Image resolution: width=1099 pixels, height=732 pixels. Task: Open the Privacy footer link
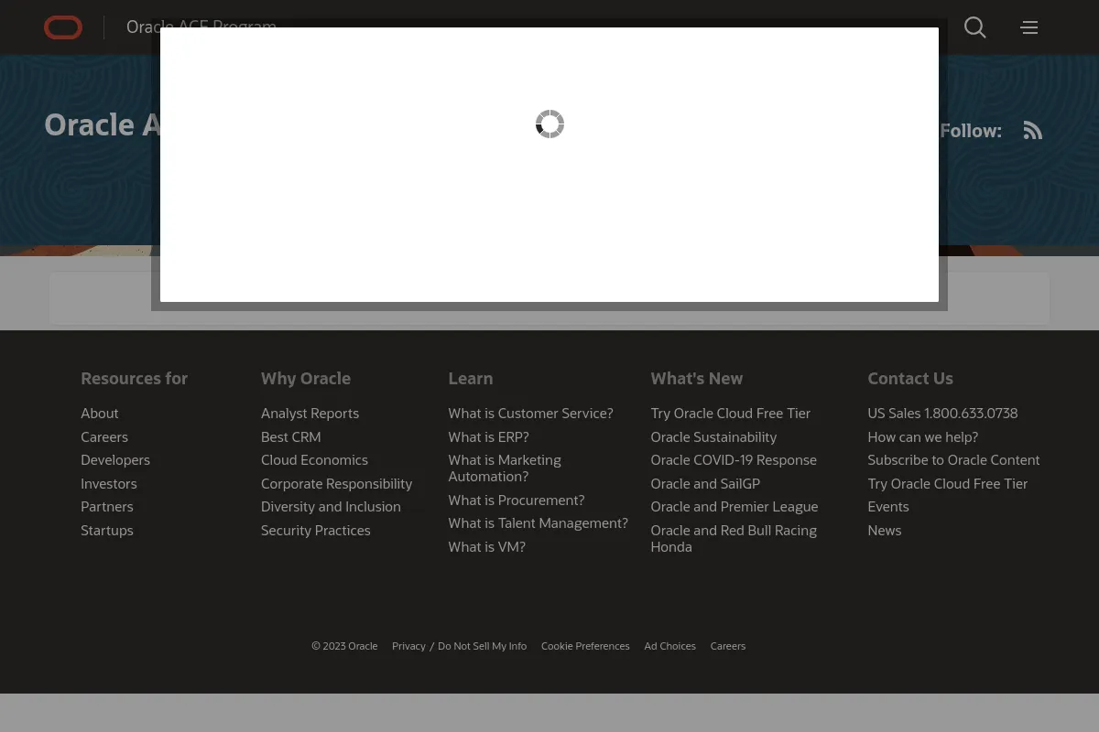click(x=408, y=646)
